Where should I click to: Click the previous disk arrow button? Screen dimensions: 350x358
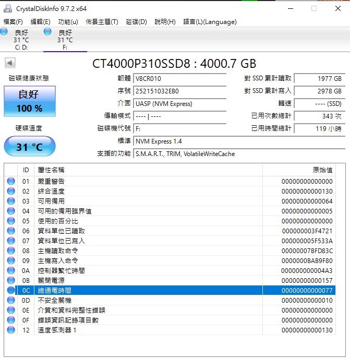(x=10, y=63)
